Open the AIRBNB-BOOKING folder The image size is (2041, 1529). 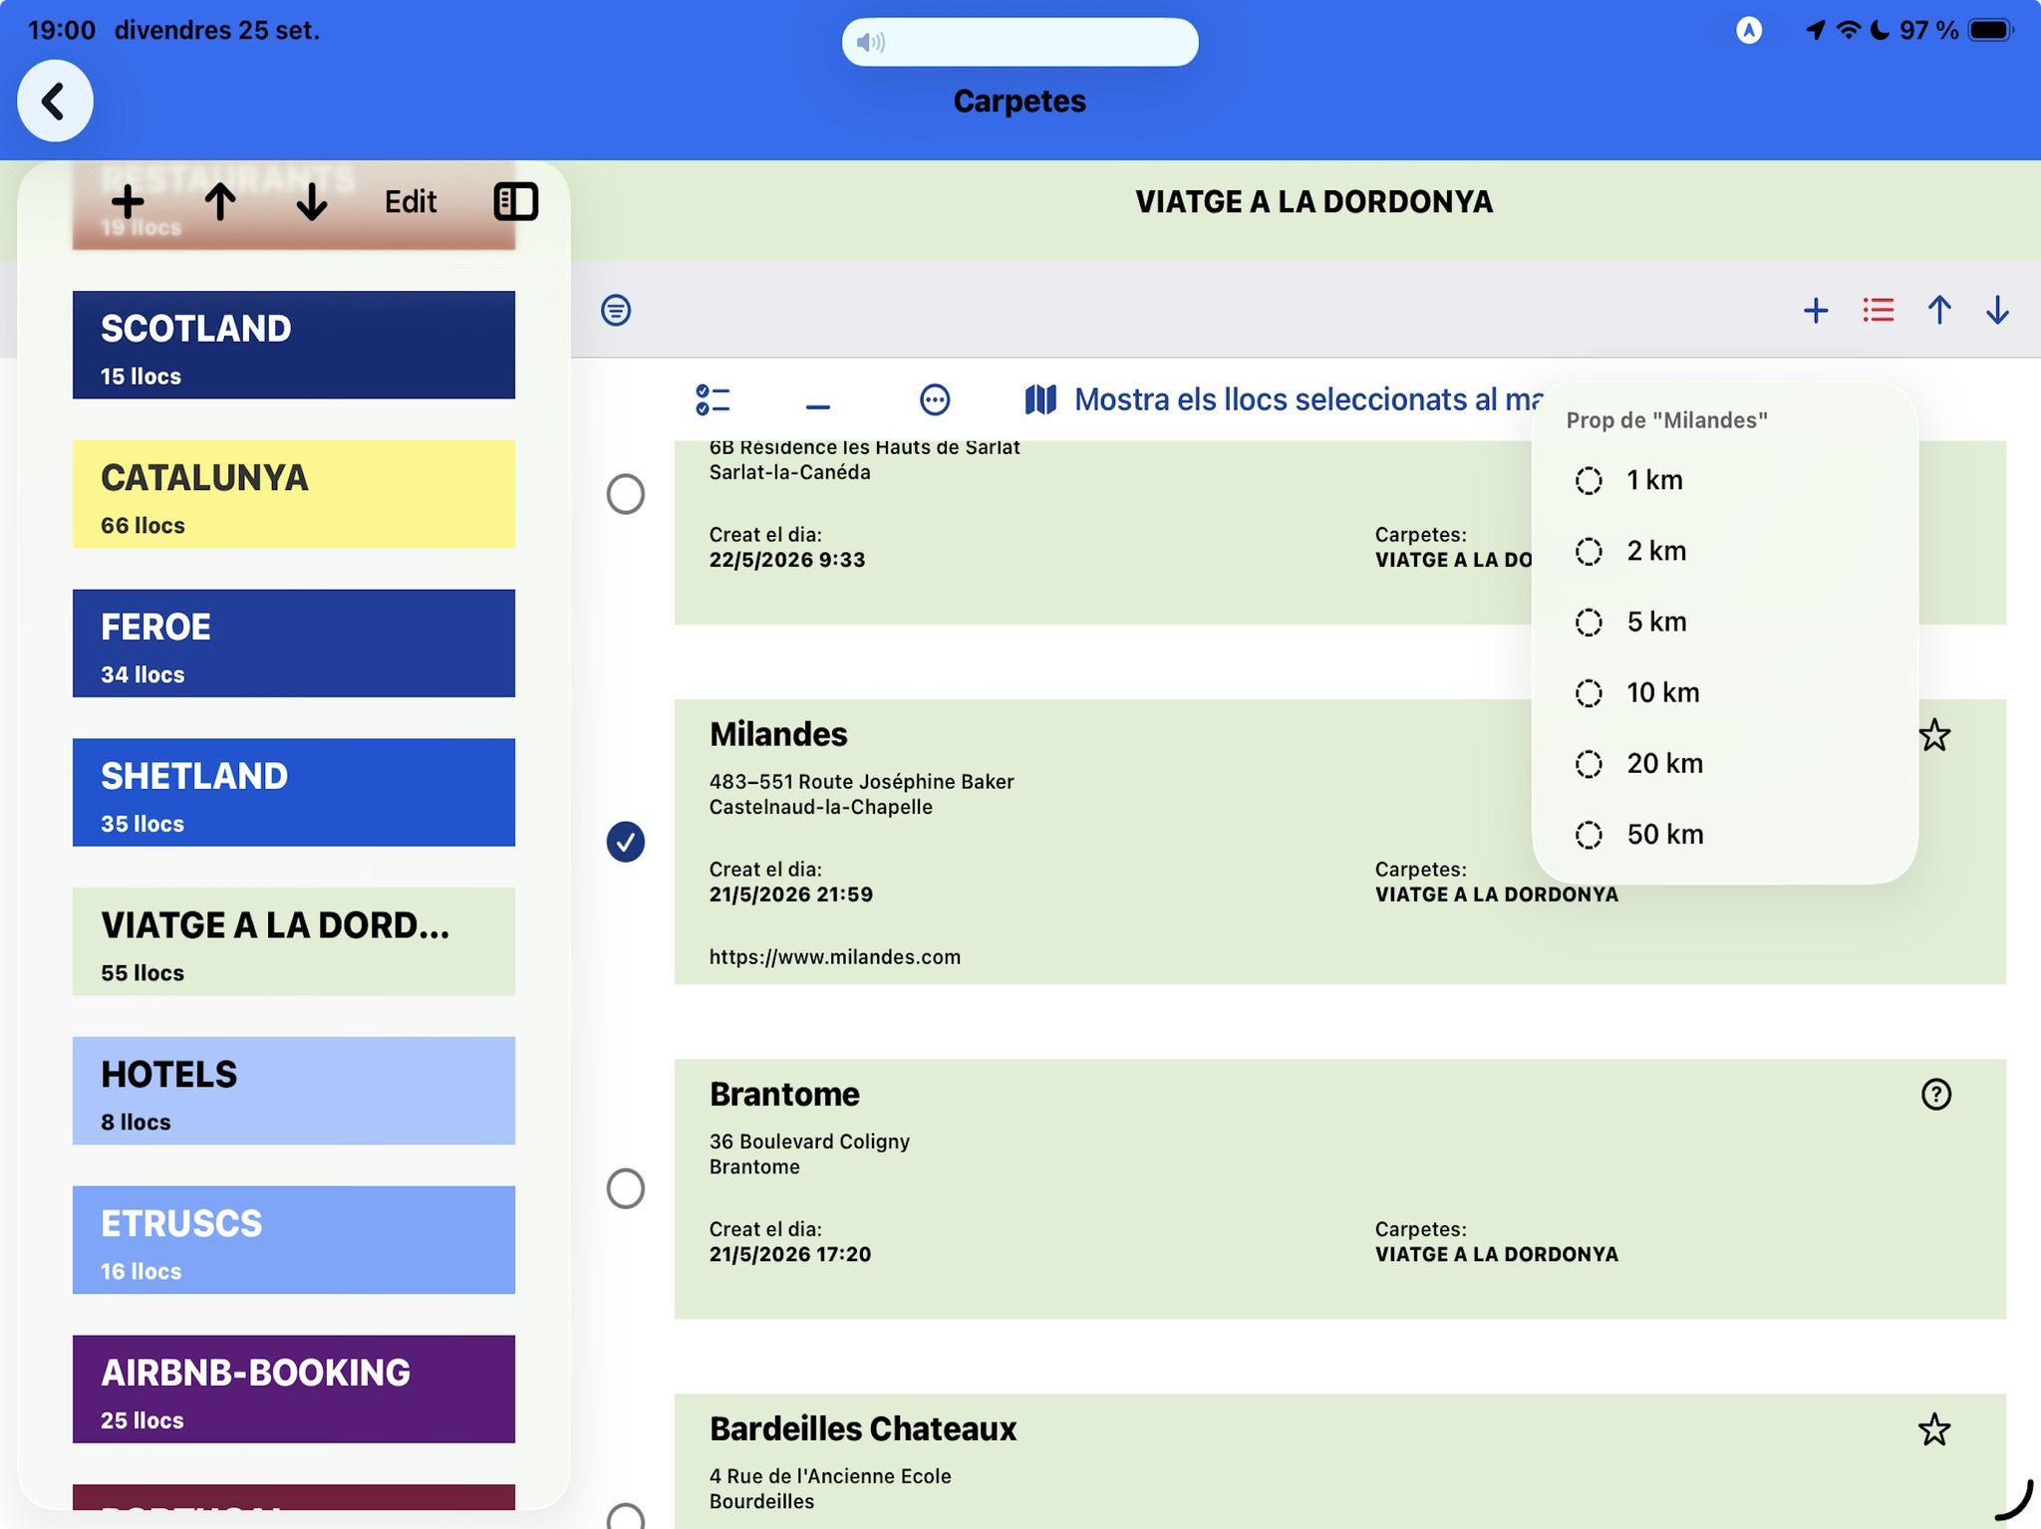pos(294,1389)
